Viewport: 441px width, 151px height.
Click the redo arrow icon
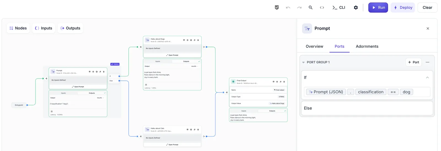pos(299,7)
